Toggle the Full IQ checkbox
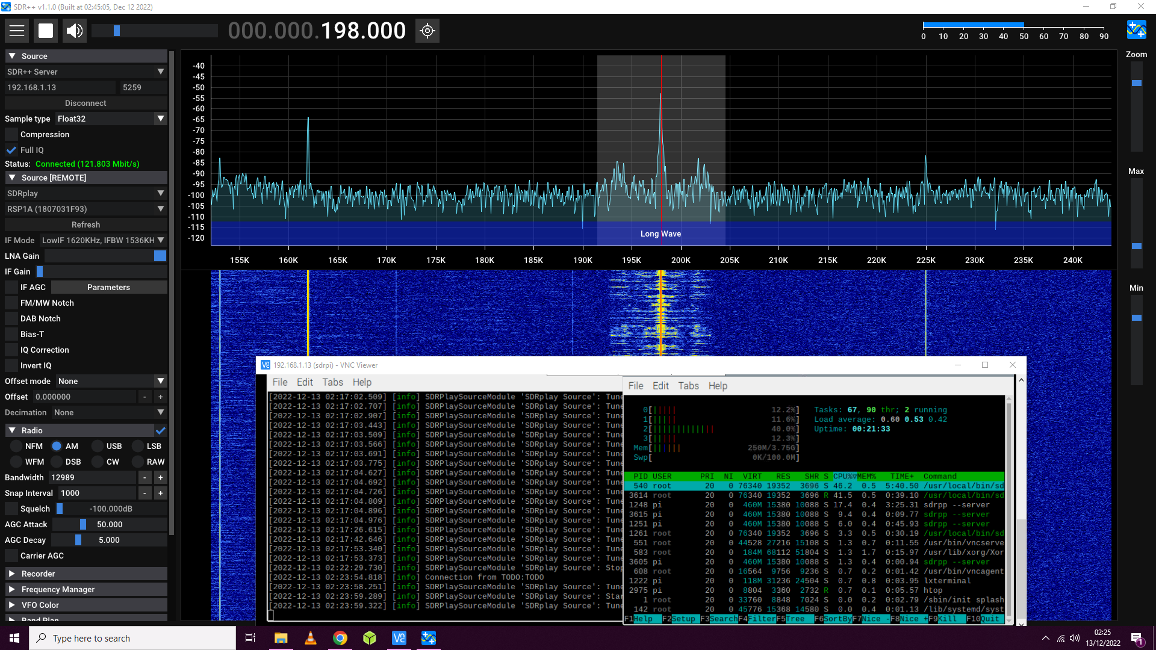Screen dimensions: 1156x650 [11, 150]
